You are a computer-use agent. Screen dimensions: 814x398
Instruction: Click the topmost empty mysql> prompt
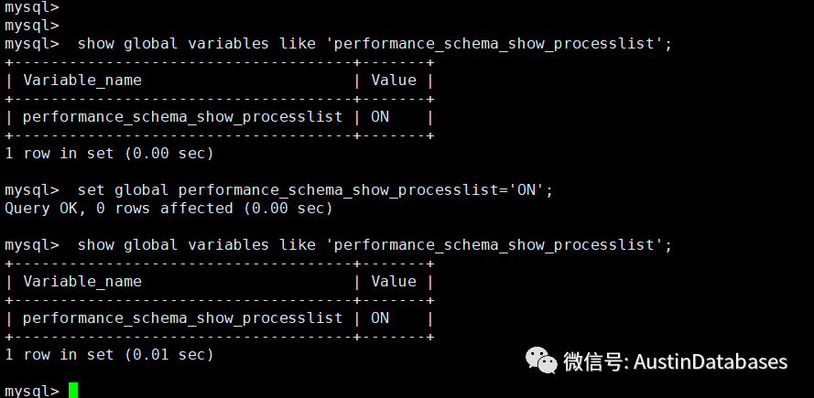tap(32, 7)
